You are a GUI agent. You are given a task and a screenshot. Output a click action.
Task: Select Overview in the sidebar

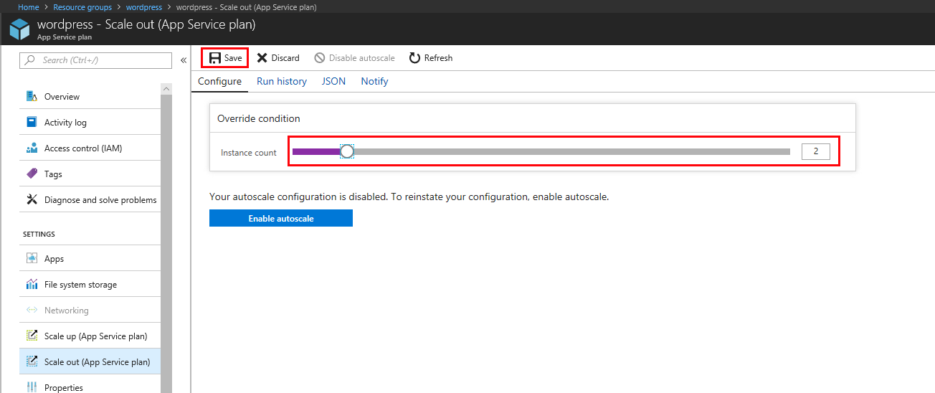click(x=90, y=96)
